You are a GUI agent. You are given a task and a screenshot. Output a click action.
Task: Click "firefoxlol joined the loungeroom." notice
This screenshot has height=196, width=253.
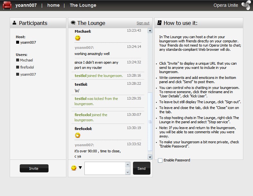point(91,117)
